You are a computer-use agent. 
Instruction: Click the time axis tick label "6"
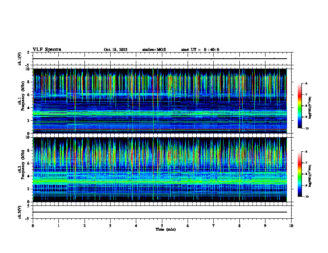pyautogui.click(x=188, y=226)
